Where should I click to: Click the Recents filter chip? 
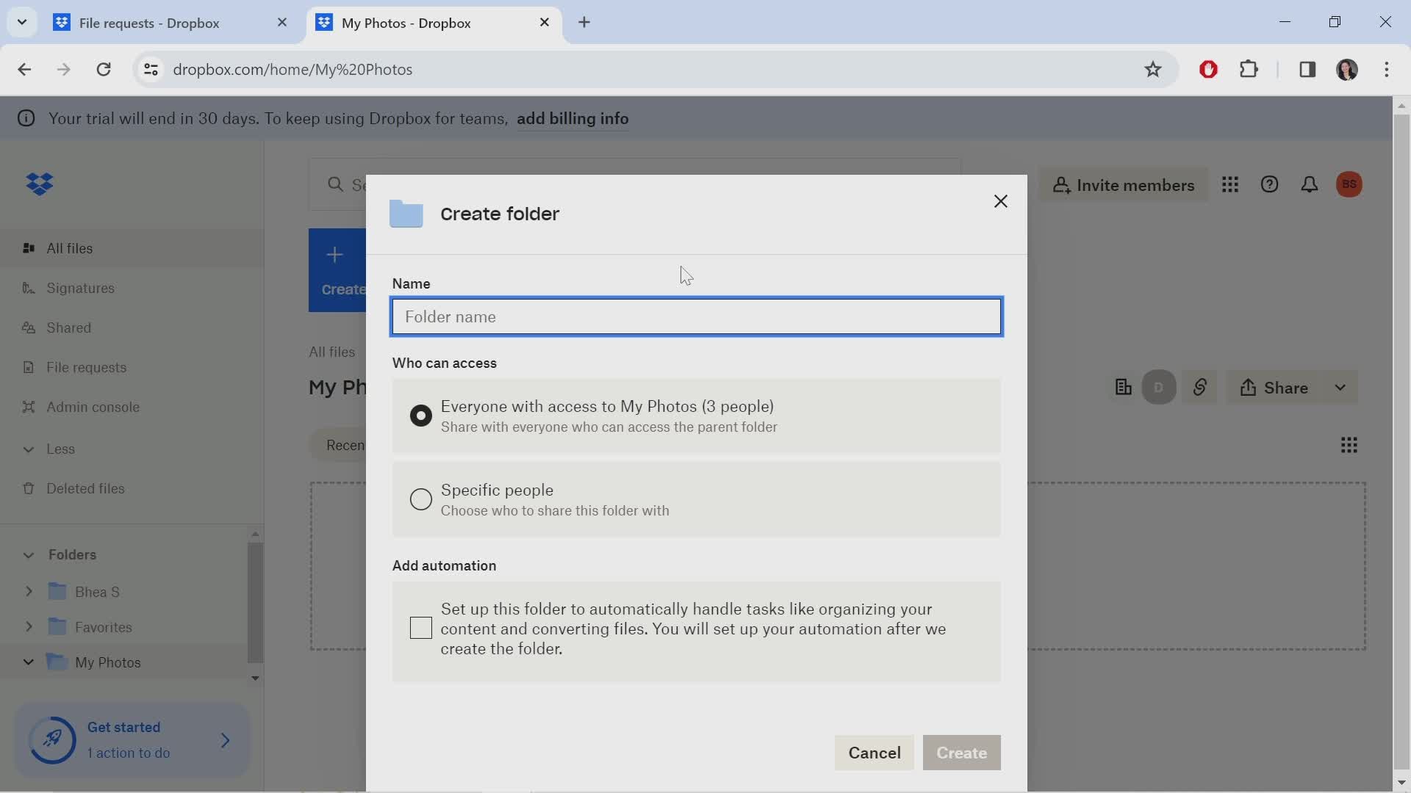(x=339, y=446)
